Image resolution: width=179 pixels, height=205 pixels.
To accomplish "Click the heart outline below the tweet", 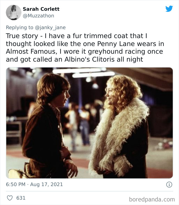I will (10, 198).
